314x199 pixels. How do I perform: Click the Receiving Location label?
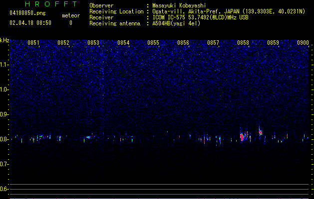point(116,11)
